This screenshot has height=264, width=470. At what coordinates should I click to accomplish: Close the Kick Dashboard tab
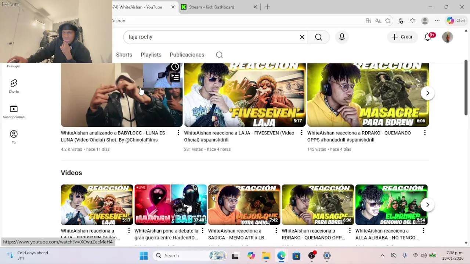(x=256, y=7)
